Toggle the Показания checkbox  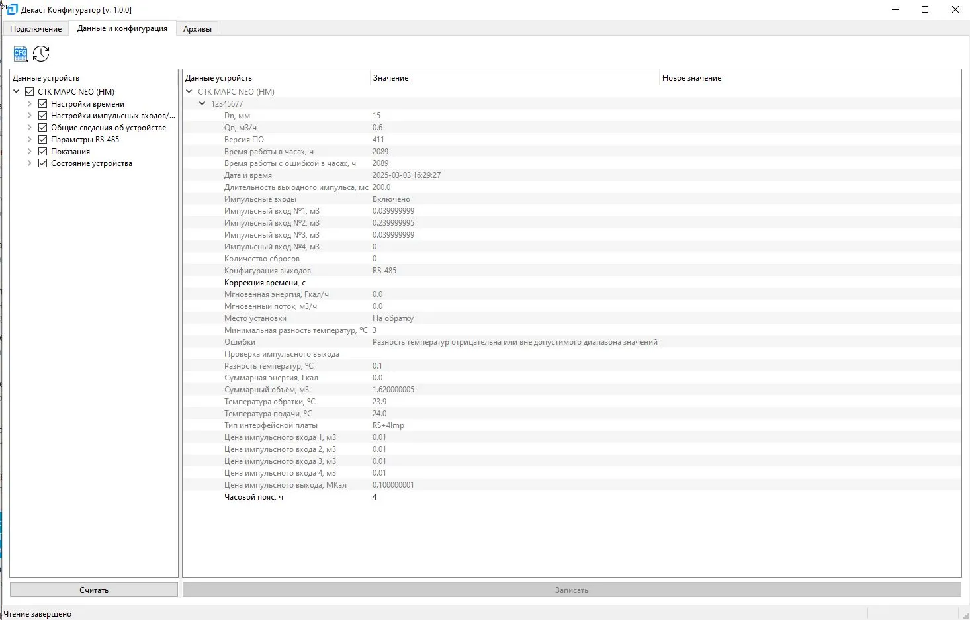[x=42, y=152]
